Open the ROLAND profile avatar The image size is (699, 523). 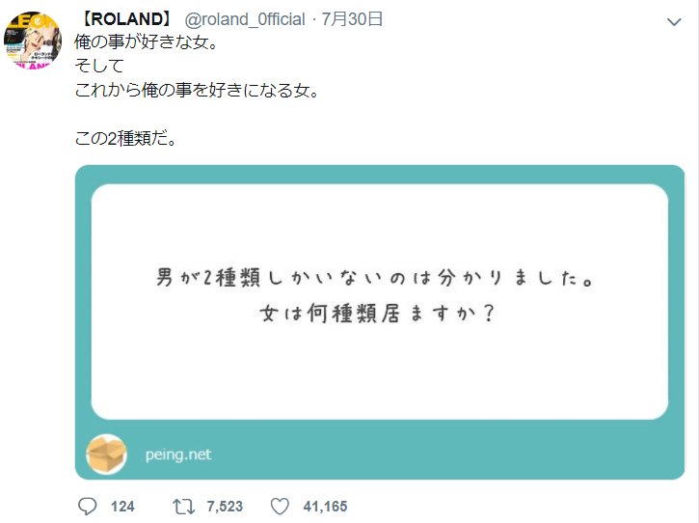pos(33,41)
